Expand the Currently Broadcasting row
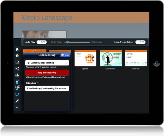This screenshot has width=164, height=136. pos(47,63)
